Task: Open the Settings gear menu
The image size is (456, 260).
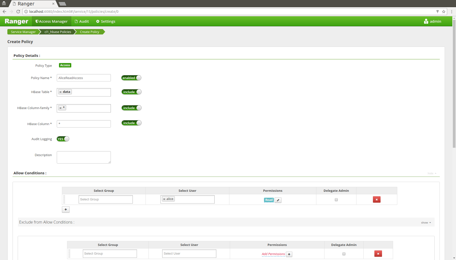Action: pyautogui.click(x=105, y=21)
